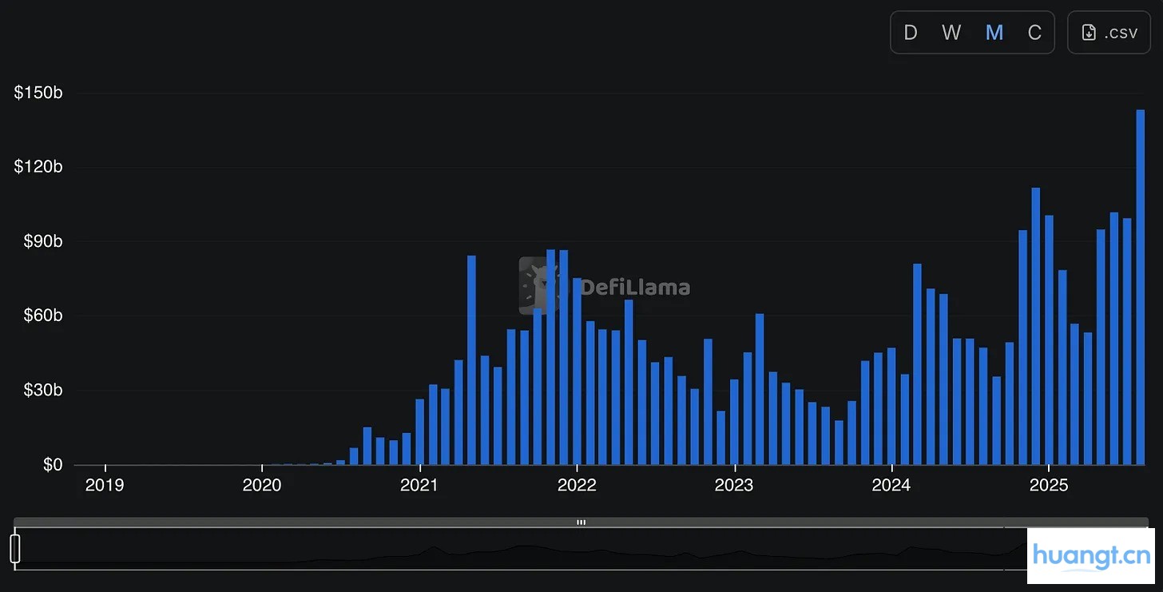
Task: Click the DefiLlama watermark text
Action: (635, 288)
